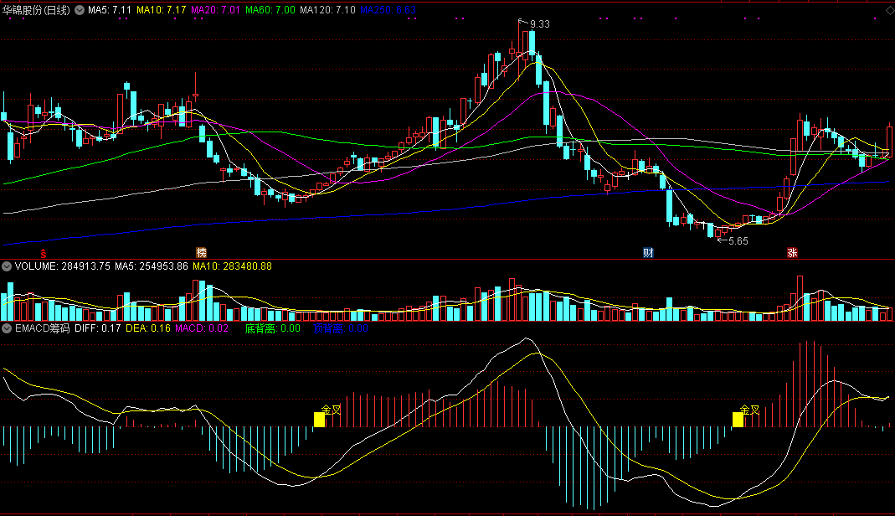Click the 5.65 low price label

click(x=738, y=241)
